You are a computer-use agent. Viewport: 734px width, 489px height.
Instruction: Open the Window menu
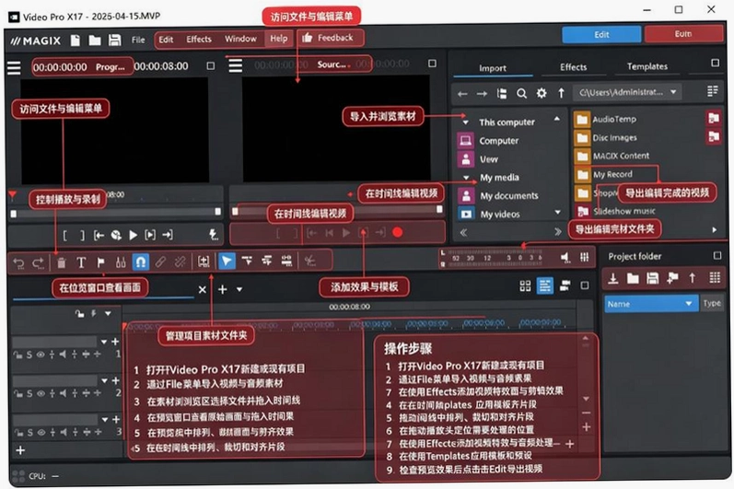pyautogui.click(x=240, y=39)
